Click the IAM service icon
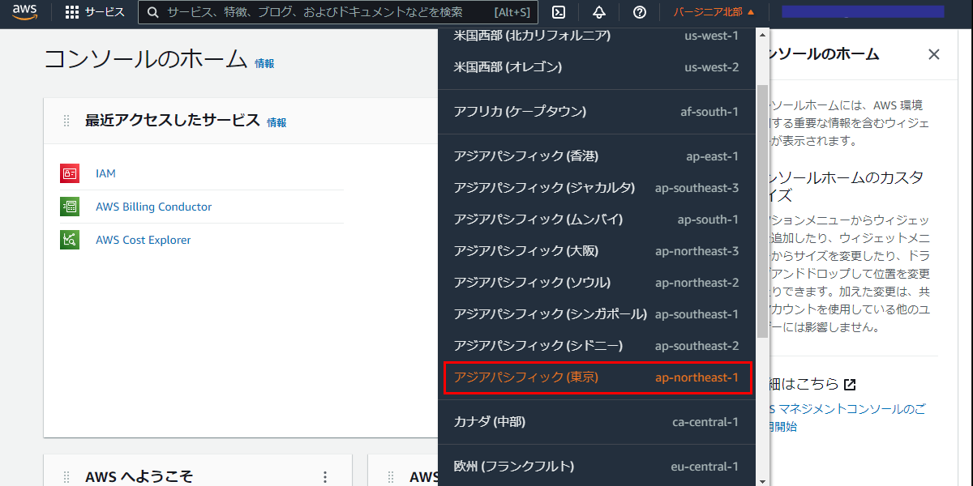 (70, 173)
